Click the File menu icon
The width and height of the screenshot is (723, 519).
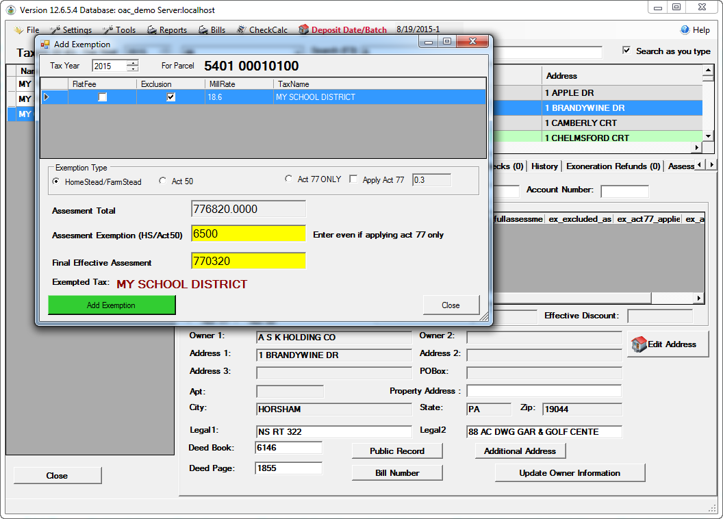18,30
